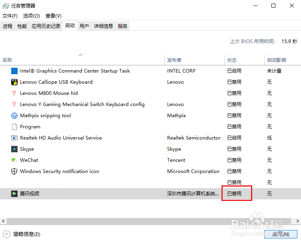The width and height of the screenshot is (301, 244).
Task: Collapse to 简略信息 using the arrow icon
Action: coord(6,234)
